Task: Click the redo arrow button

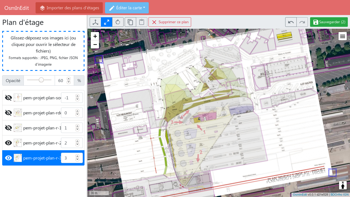Action: click(x=302, y=22)
